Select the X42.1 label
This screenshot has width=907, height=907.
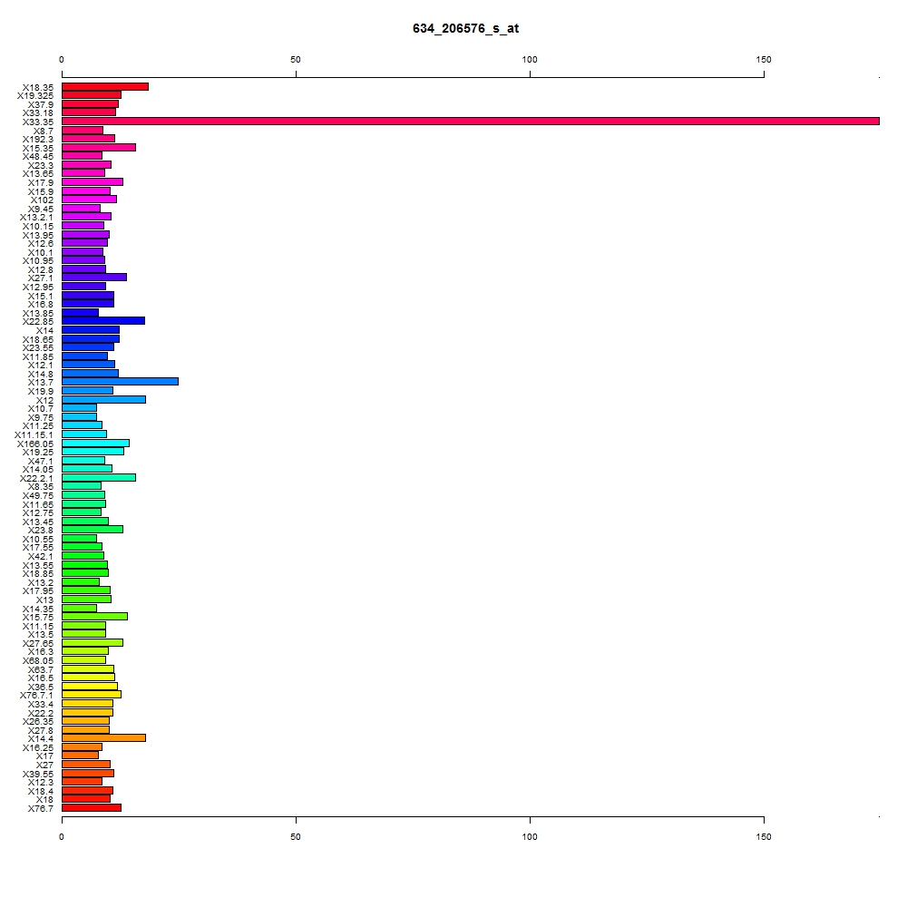click(x=41, y=557)
